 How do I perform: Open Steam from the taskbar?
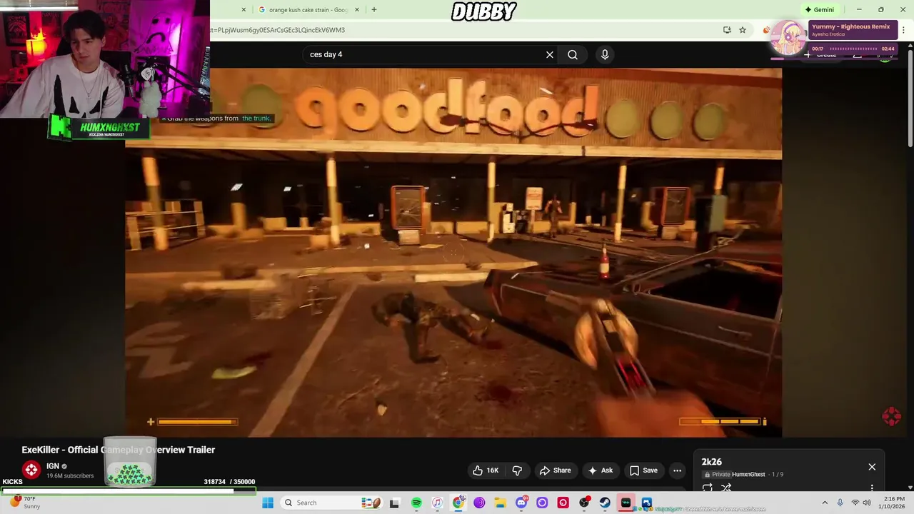[x=605, y=503]
